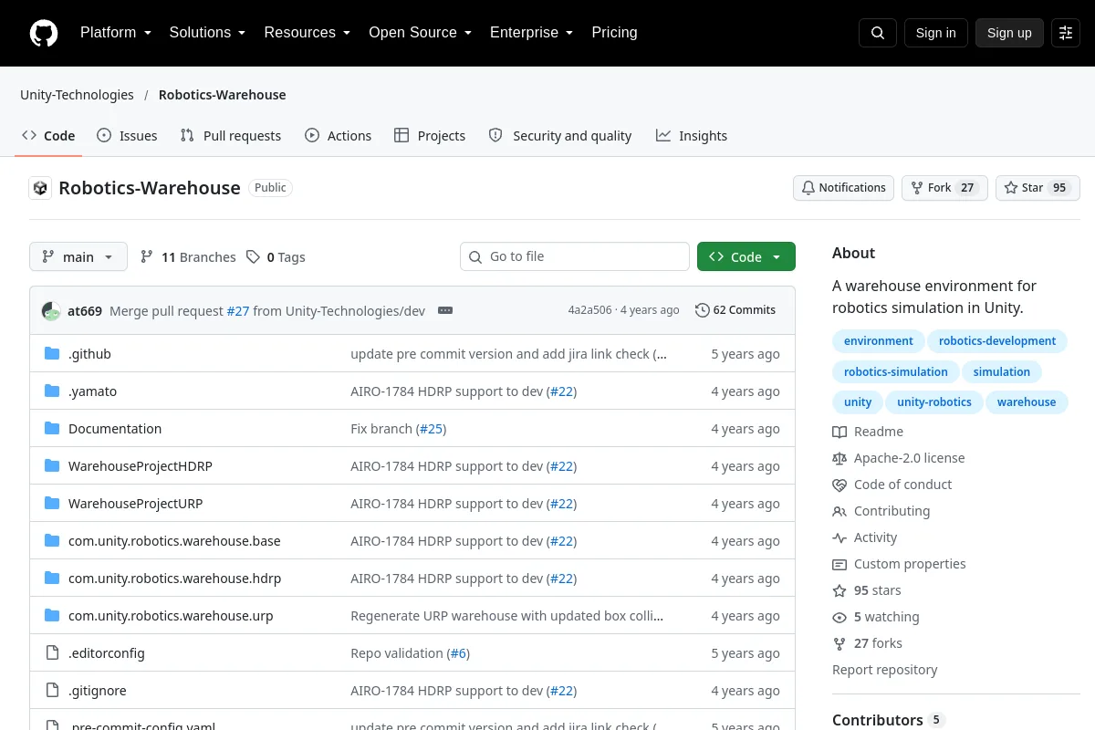Click the WarehouseProjectURP folder icon

coord(52,504)
